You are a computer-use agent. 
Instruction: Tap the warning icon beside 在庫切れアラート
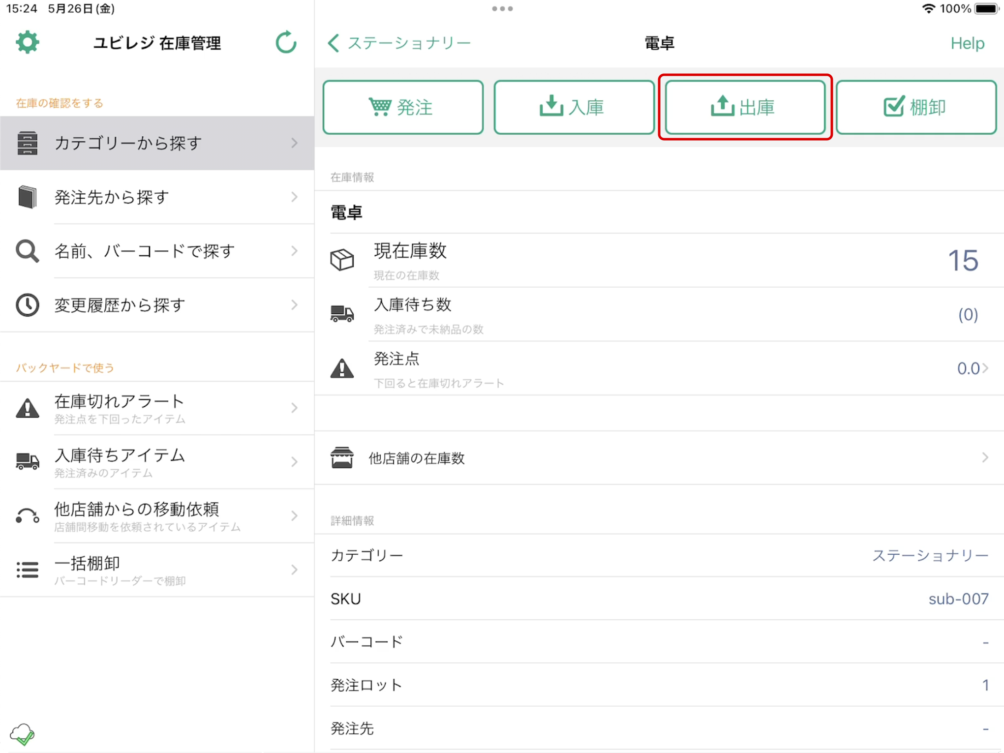(28, 408)
